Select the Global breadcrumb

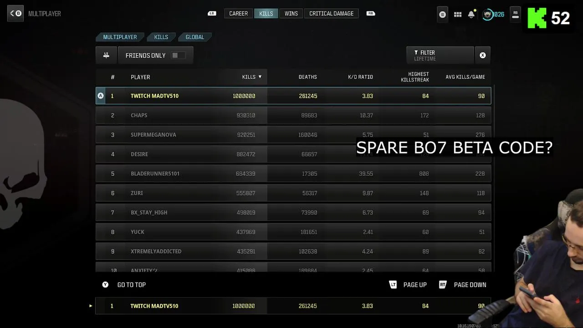195,37
